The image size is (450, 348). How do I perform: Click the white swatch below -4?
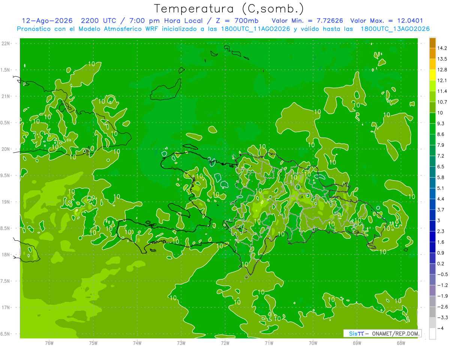click(x=432, y=334)
